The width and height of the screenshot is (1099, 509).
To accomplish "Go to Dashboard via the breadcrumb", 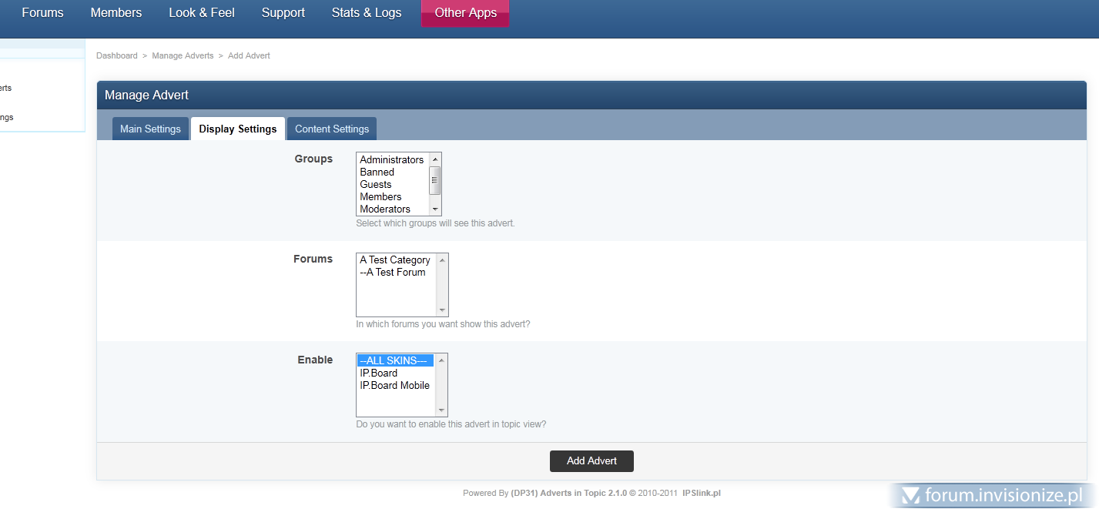I will (x=116, y=55).
